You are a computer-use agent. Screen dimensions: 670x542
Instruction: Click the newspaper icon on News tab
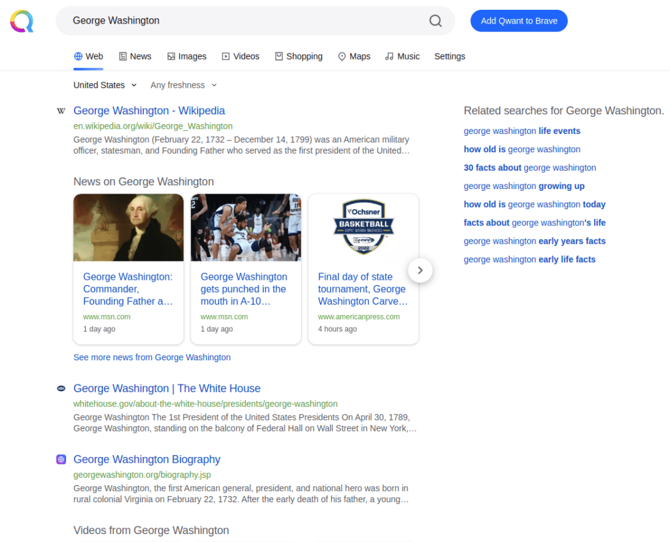point(122,56)
